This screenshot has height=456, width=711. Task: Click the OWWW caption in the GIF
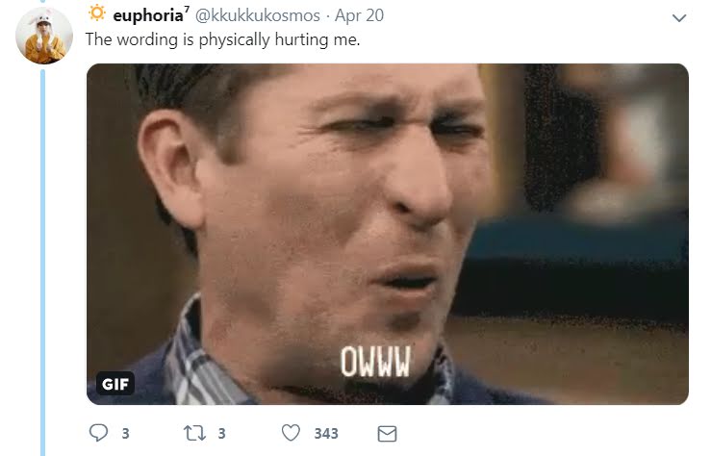pyautogui.click(x=375, y=362)
